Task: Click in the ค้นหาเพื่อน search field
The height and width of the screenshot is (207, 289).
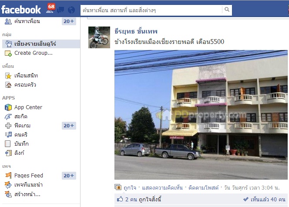Action: point(152,10)
